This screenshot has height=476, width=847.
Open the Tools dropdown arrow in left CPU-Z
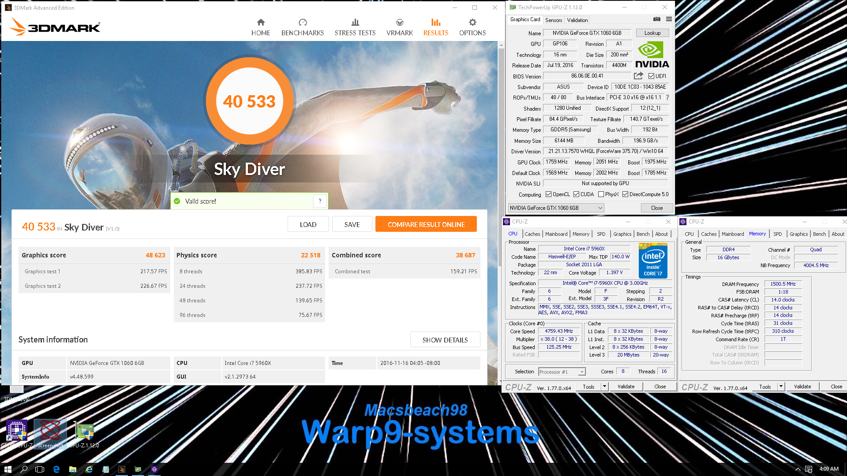click(x=605, y=387)
